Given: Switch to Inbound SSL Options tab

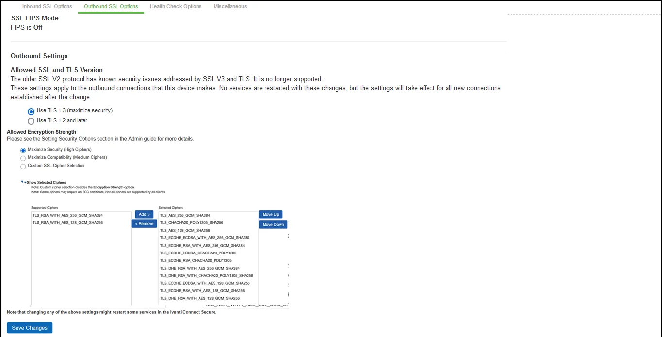Looking at the screenshot, I should click(47, 7).
